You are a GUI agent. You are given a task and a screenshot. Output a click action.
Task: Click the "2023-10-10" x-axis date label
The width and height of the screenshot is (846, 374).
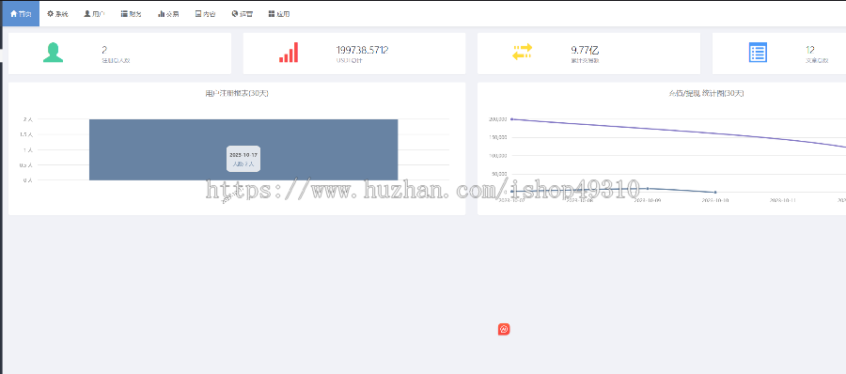click(715, 199)
